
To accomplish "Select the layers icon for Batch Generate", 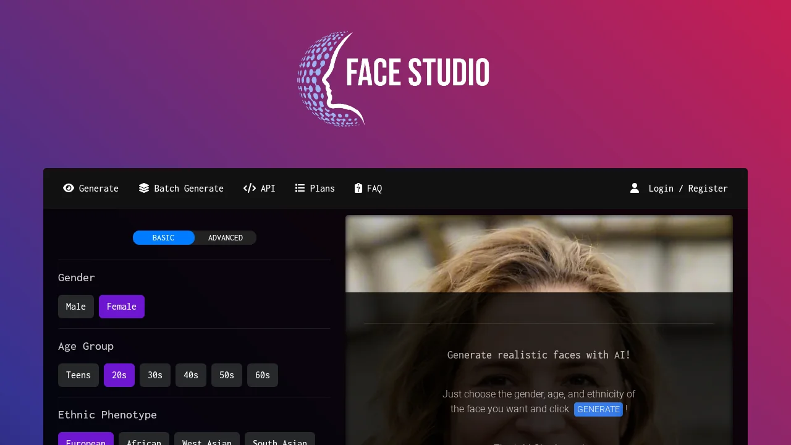I will tap(143, 188).
